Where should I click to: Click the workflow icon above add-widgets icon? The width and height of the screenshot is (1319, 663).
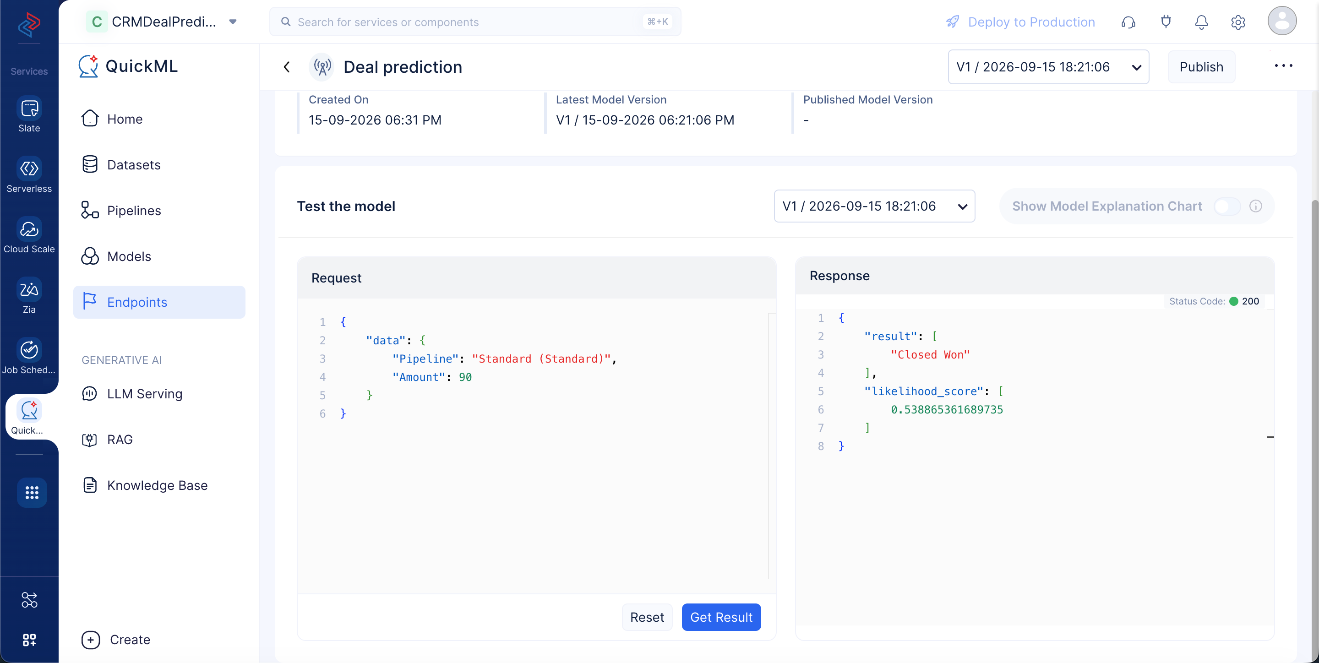pos(29,599)
